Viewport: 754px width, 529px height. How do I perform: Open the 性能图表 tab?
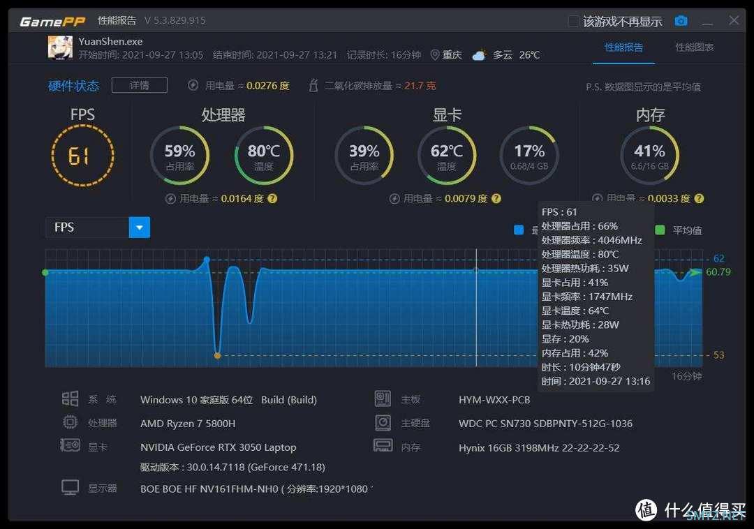coord(695,47)
